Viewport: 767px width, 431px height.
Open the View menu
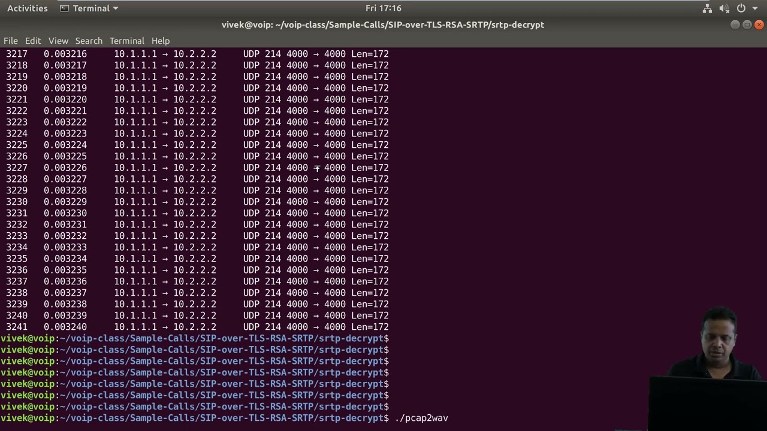coord(58,41)
